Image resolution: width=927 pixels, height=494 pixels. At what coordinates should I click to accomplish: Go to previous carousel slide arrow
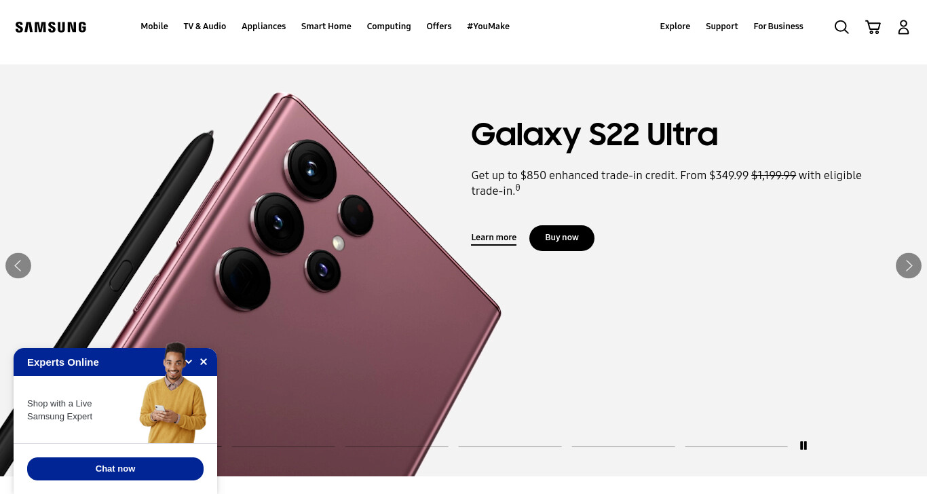pos(18,265)
